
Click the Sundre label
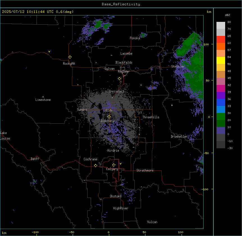(x=82, y=110)
